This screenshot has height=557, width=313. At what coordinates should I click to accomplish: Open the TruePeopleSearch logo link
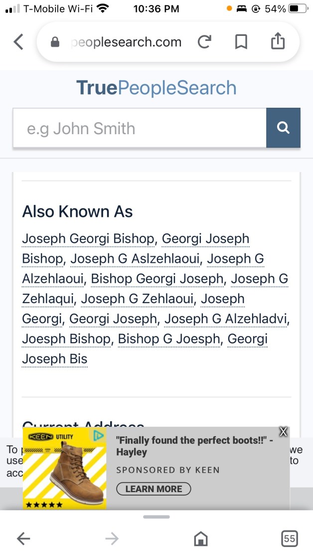tap(156, 88)
